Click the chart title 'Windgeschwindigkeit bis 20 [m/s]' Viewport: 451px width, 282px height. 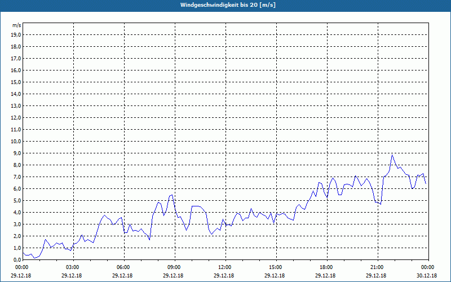[228, 5]
